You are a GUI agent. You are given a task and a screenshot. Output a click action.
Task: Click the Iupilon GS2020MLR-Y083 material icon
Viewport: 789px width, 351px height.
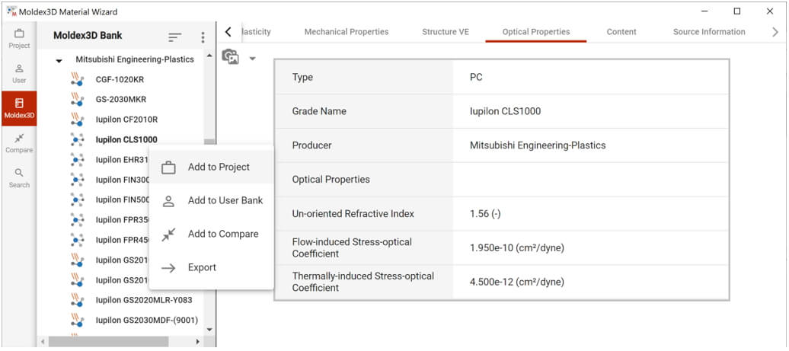77,300
